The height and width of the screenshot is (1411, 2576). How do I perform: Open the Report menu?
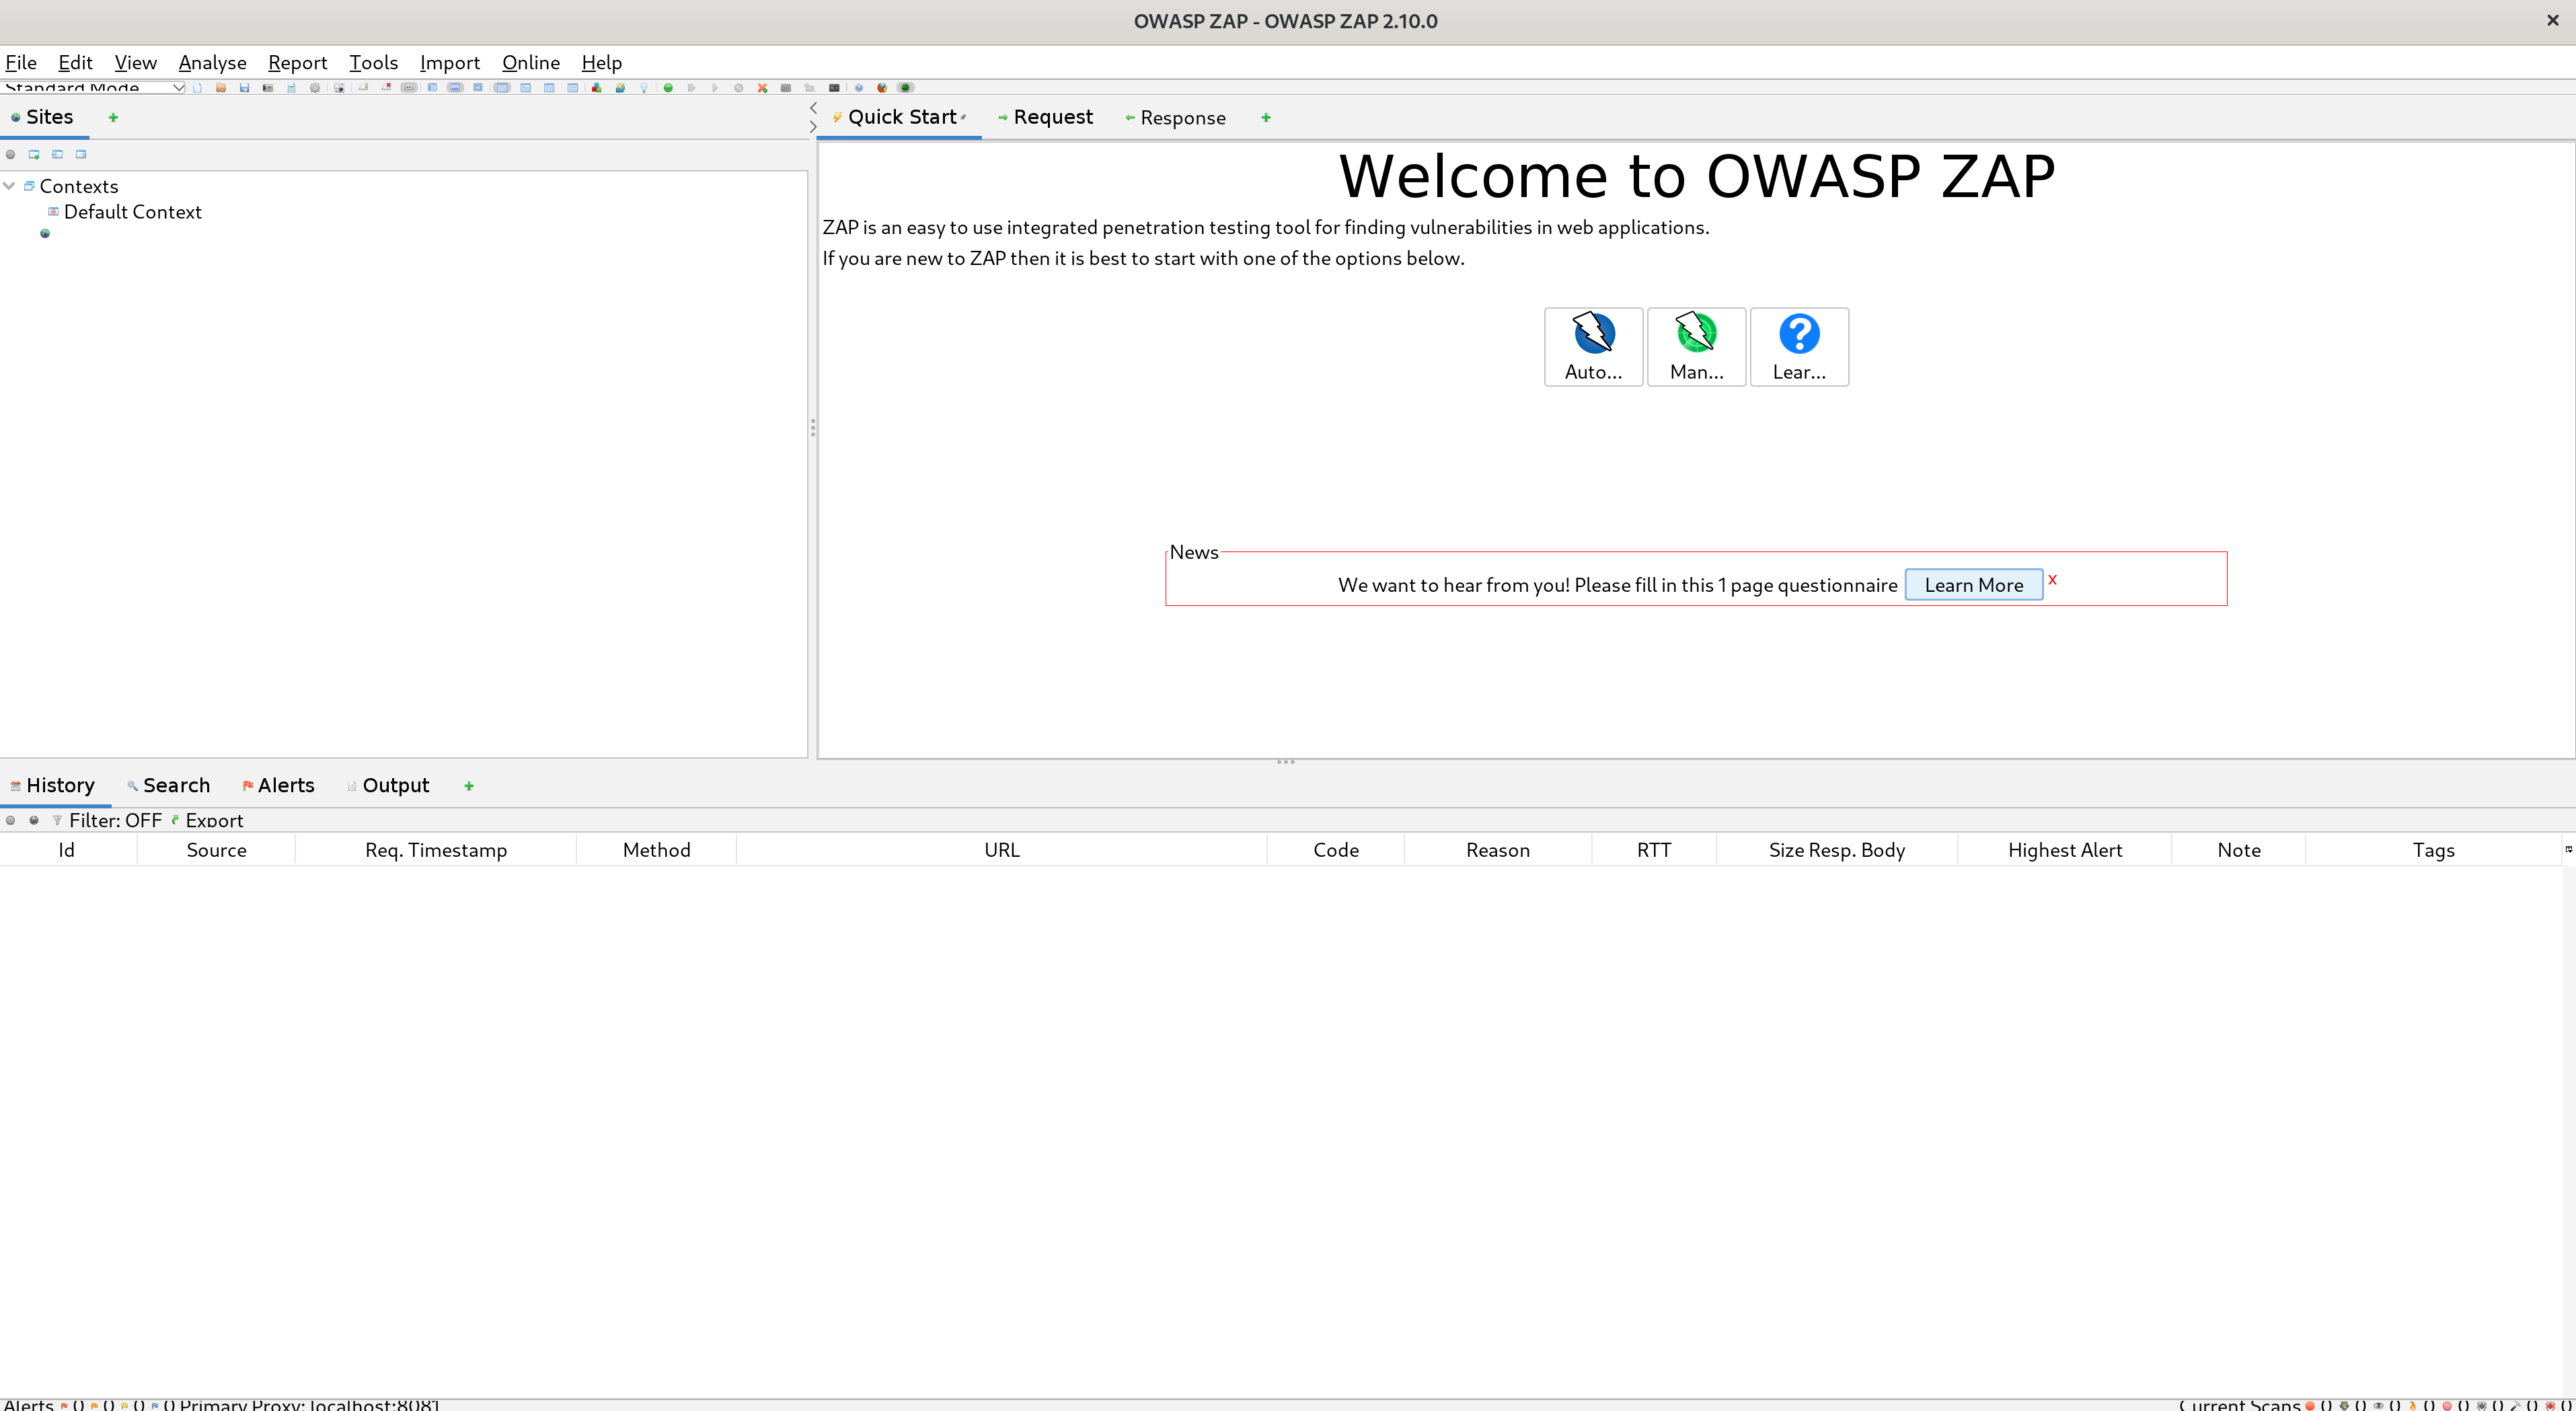pos(297,62)
